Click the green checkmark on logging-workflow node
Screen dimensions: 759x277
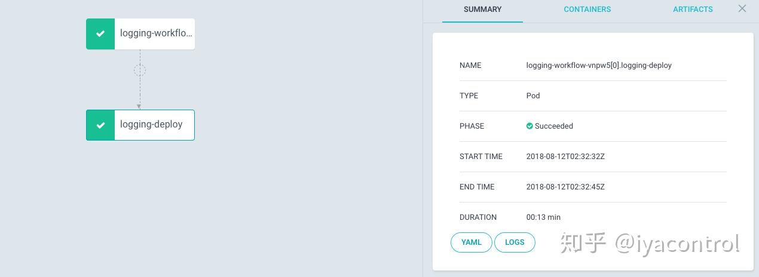[100, 34]
